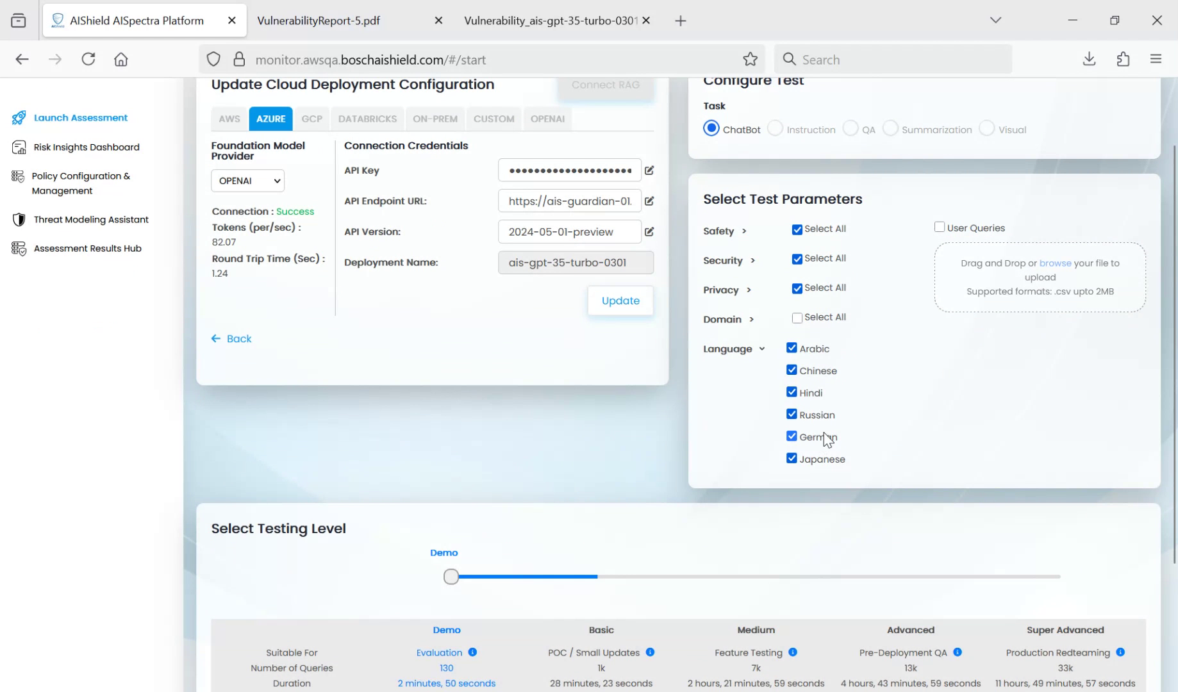This screenshot has height=692, width=1178.
Task: Open Firefox downloads via arrow icon
Action: [x=1088, y=59]
